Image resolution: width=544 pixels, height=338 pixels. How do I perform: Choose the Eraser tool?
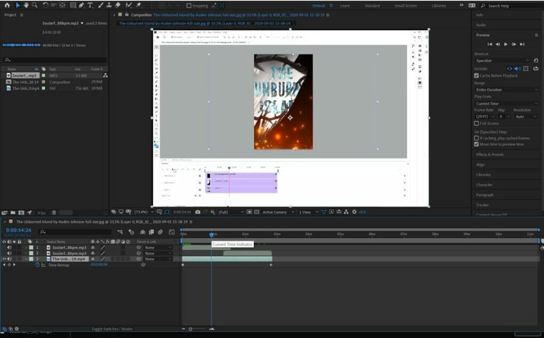117,5
